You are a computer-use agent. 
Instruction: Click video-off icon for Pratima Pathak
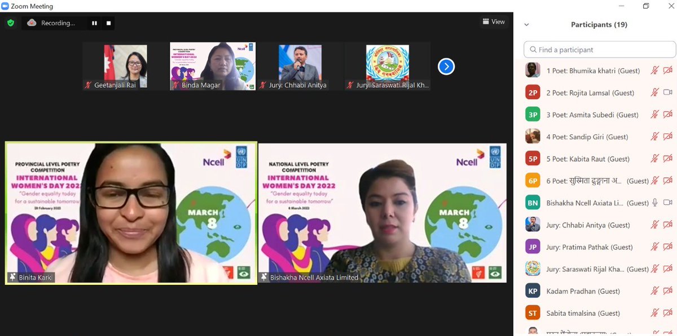(668, 247)
